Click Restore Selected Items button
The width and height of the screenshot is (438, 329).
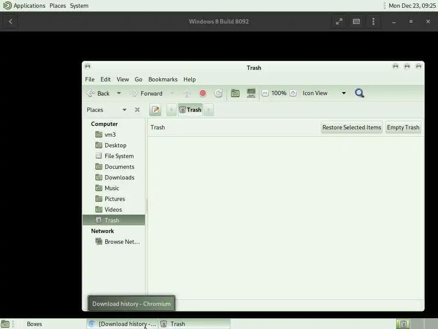coord(352,127)
